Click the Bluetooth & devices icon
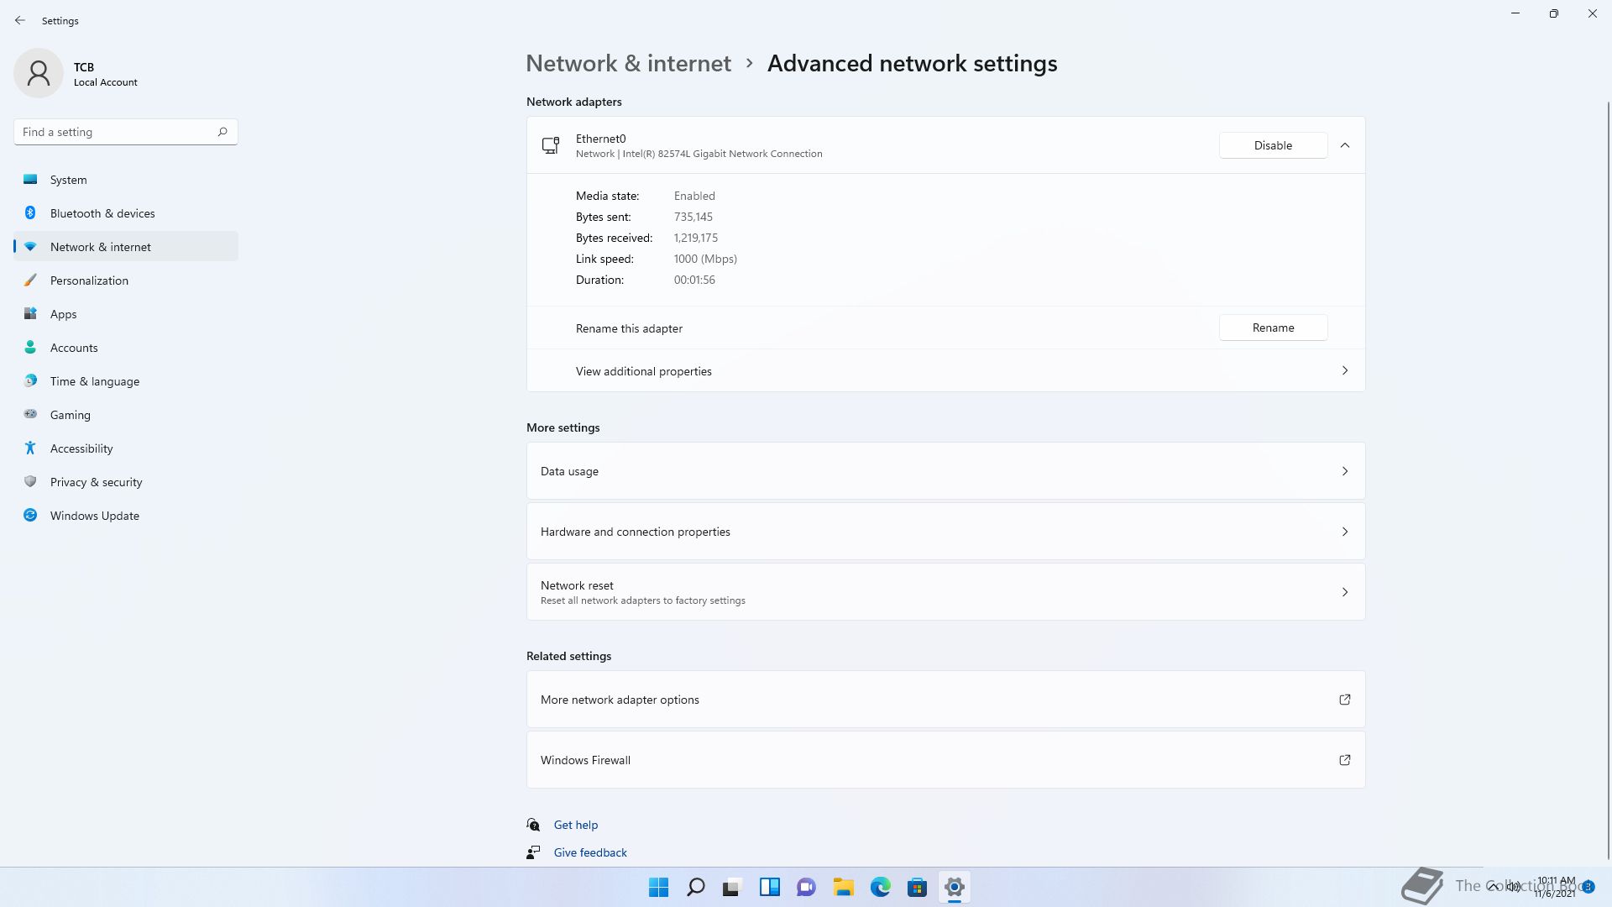The height and width of the screenshot is (907, 1612). pos(30,213)
